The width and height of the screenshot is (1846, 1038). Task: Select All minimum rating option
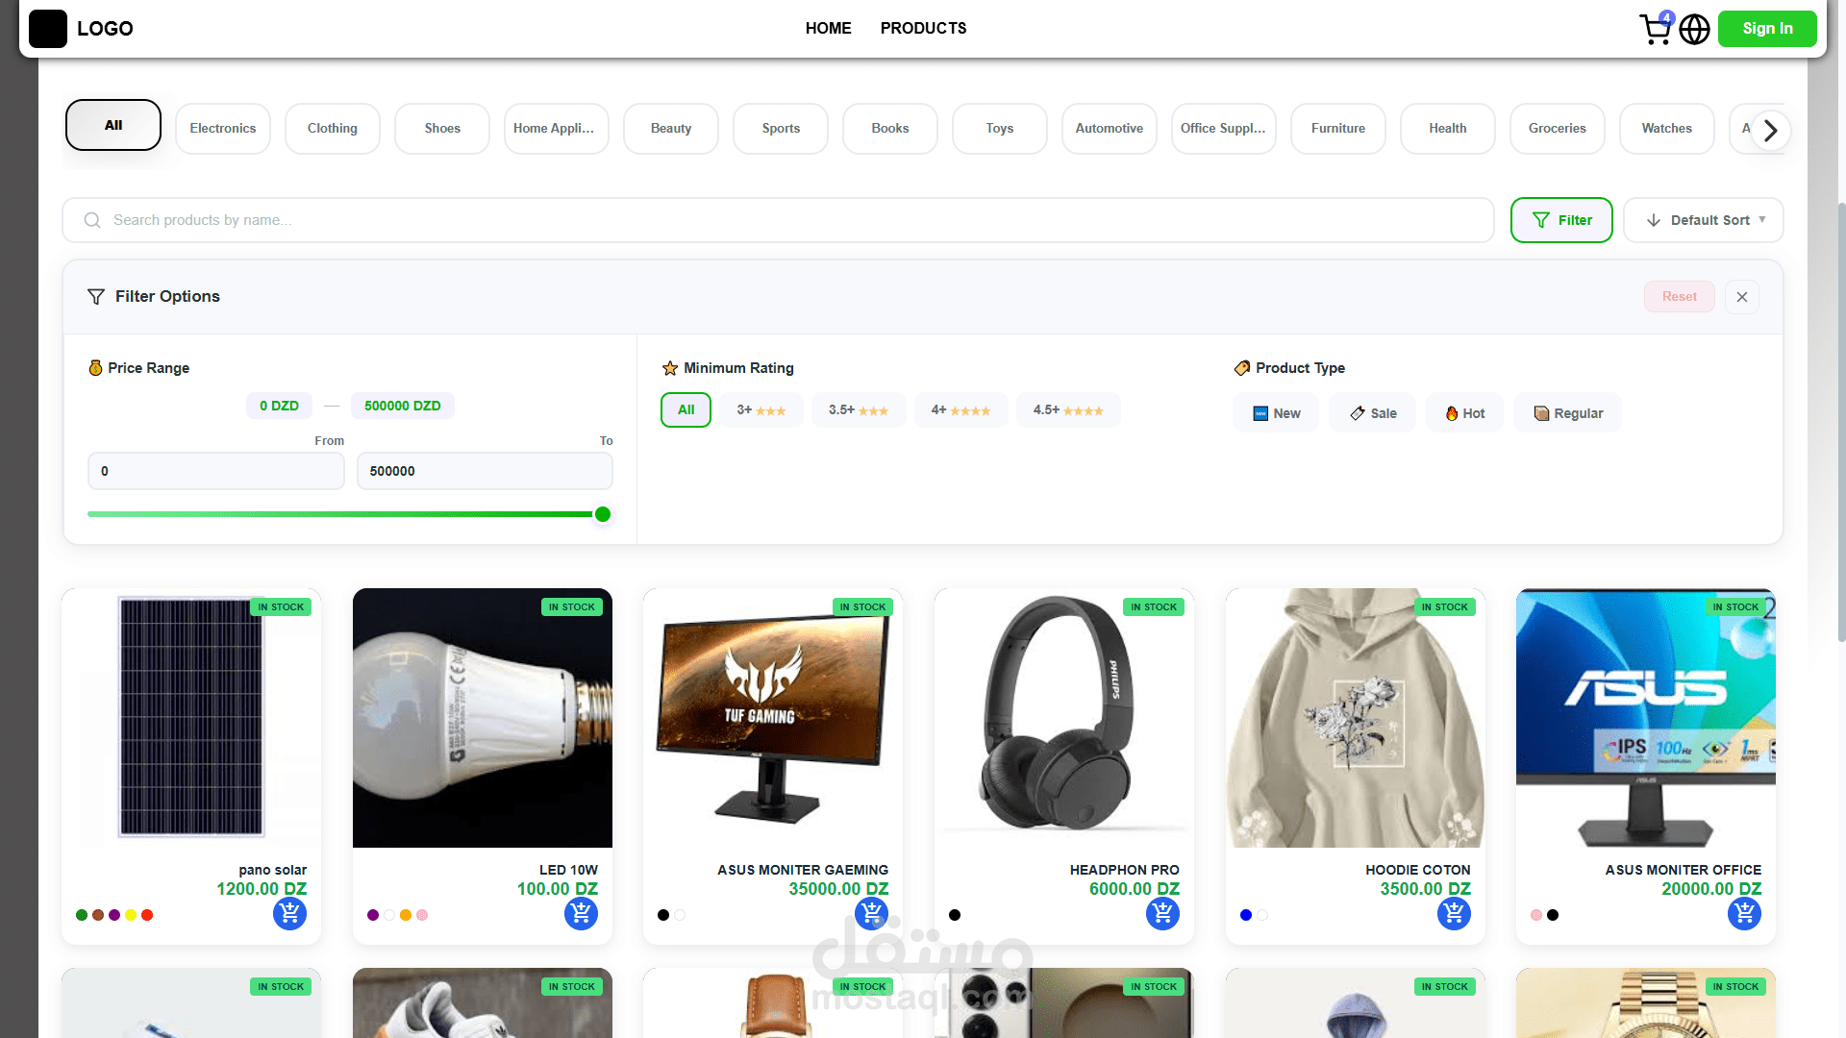[x=686, y=409]
